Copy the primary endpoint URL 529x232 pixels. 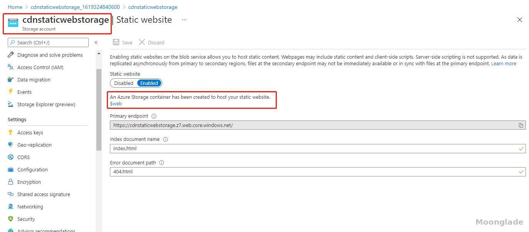521,125
